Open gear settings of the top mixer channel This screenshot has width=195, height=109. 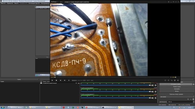[x=156, y=85]
